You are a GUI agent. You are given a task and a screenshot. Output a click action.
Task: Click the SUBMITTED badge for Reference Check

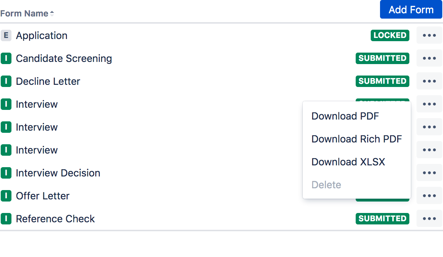tap(383, 219)
